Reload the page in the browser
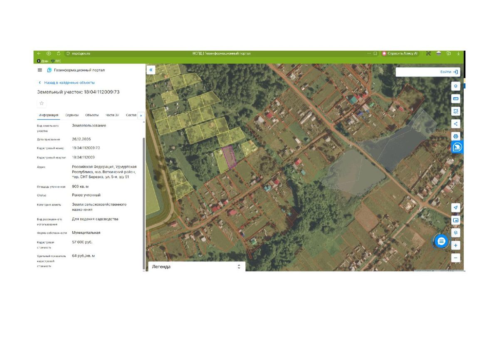Screen dimensions: 499x353 [59, 54]
